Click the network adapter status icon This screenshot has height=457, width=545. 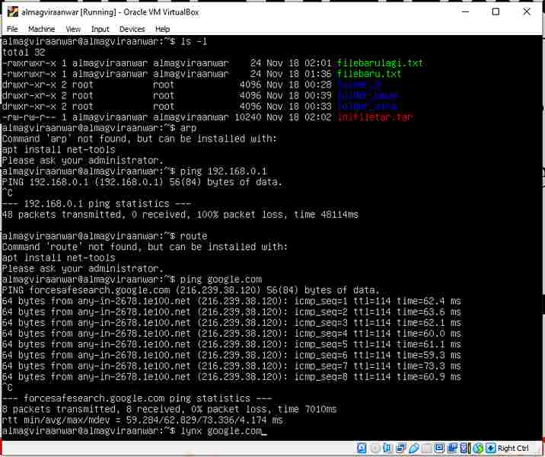401,448
